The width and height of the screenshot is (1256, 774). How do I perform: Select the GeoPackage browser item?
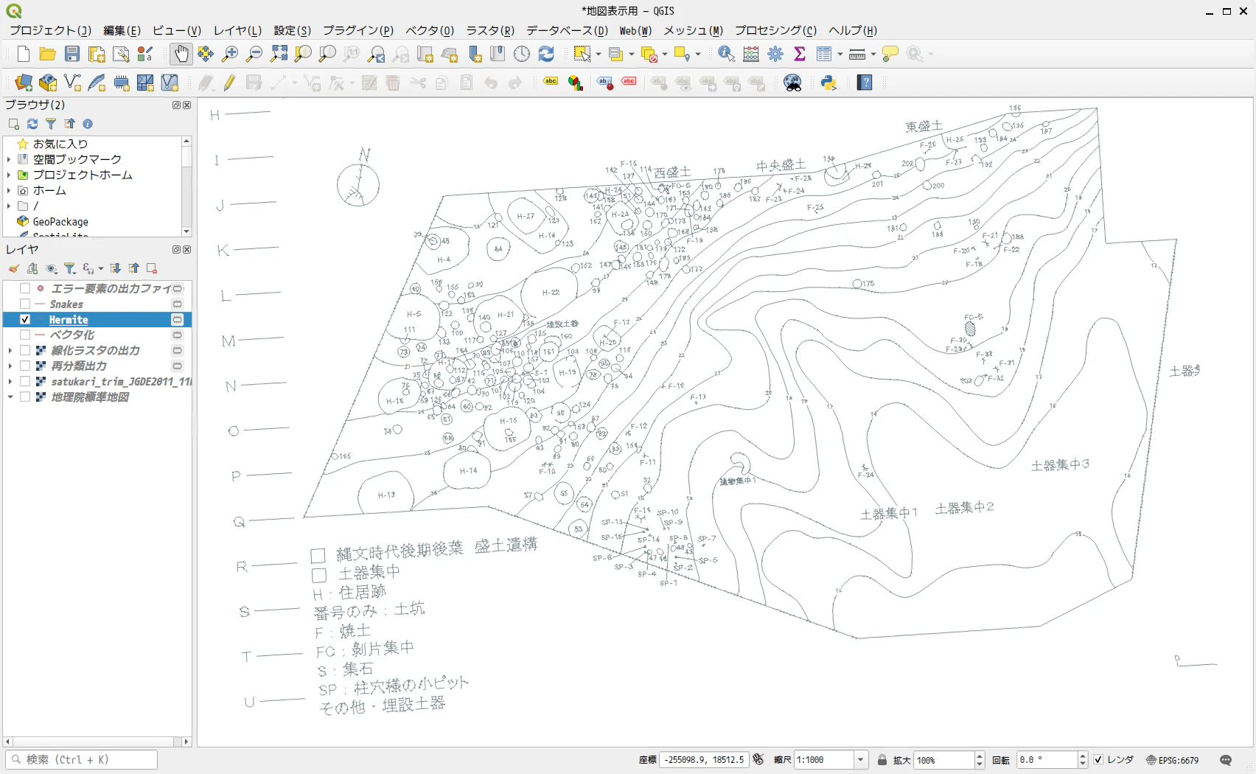(60, 221)
